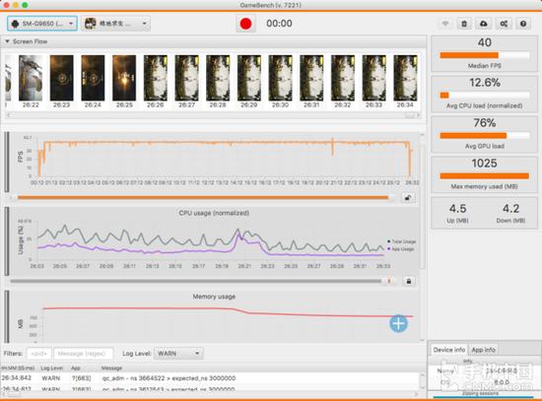Select the screenshot thumbnail at 26:25
The width and height of the screenshot is (542, 401).
tap(124, 81)
